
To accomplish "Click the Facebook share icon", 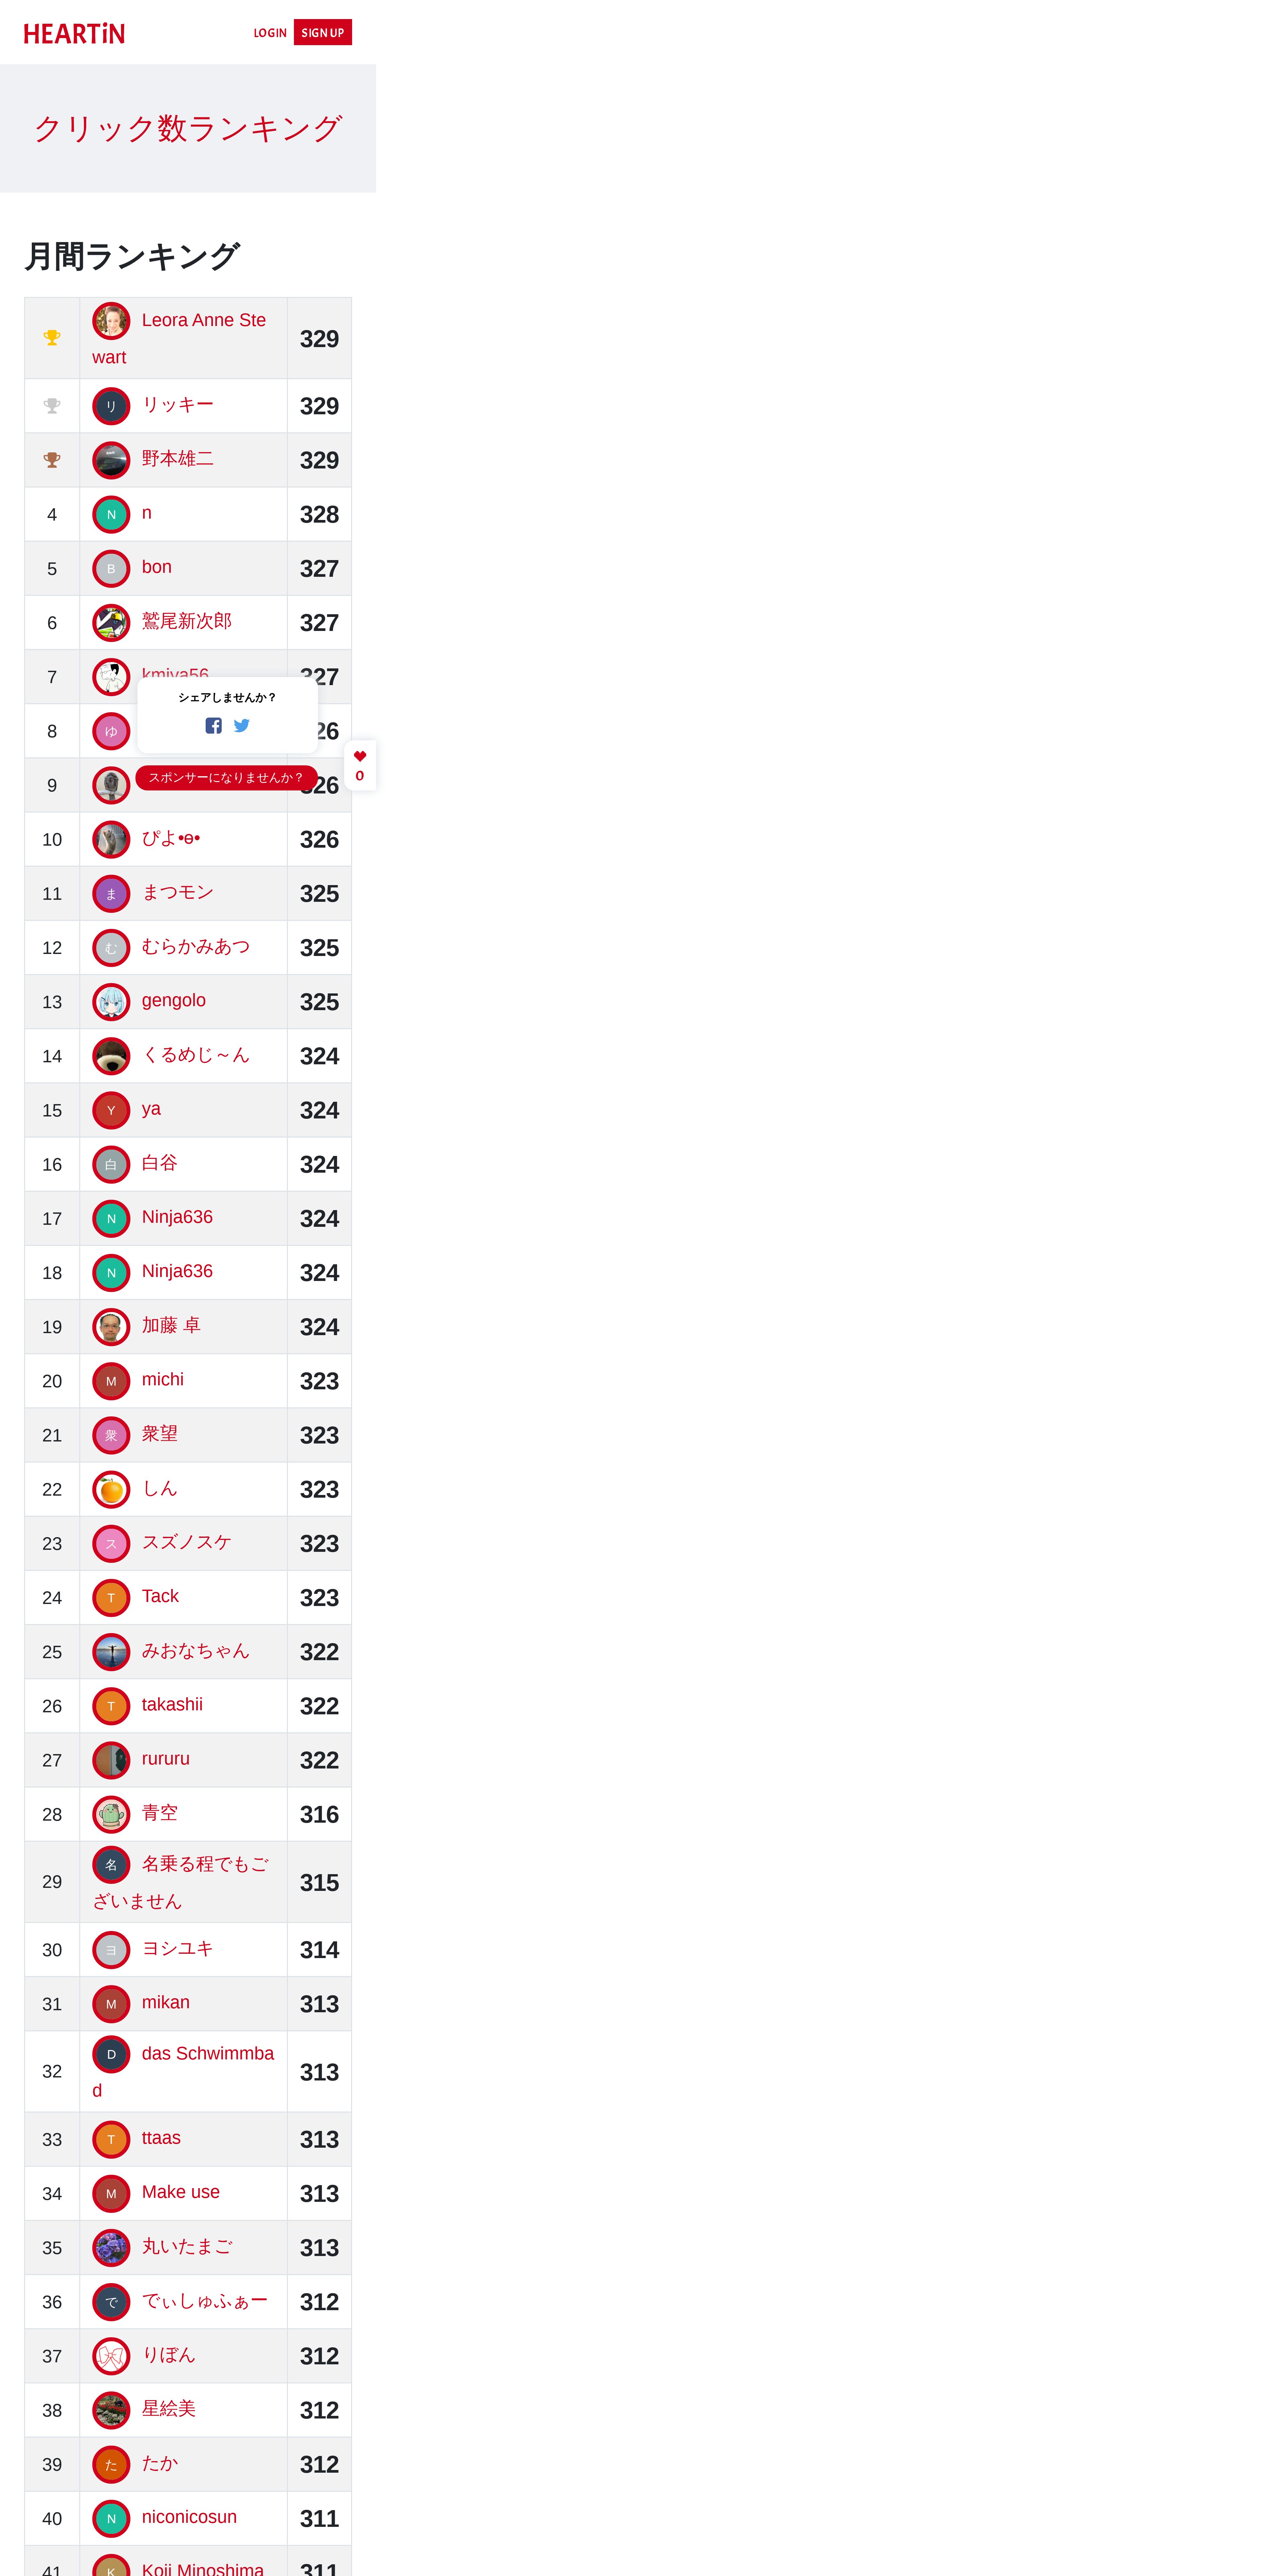I will (213, 726).
